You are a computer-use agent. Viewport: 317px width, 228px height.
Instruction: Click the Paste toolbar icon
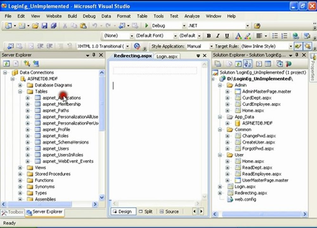[x=83, y=26]
